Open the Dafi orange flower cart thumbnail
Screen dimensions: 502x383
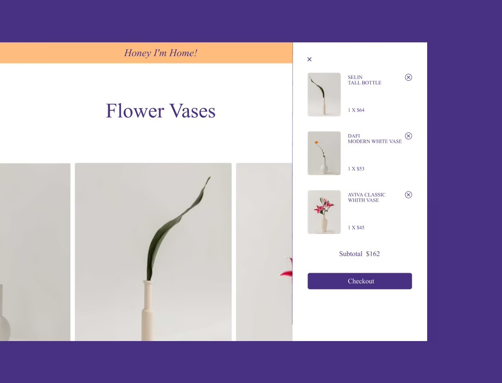324,153
